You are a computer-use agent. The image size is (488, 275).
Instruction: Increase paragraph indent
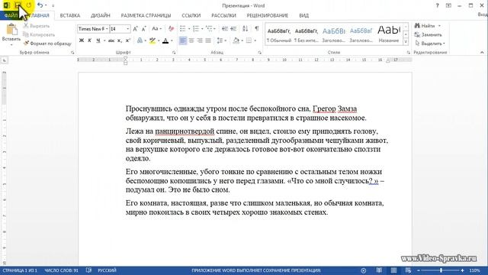tap(233, 29)
